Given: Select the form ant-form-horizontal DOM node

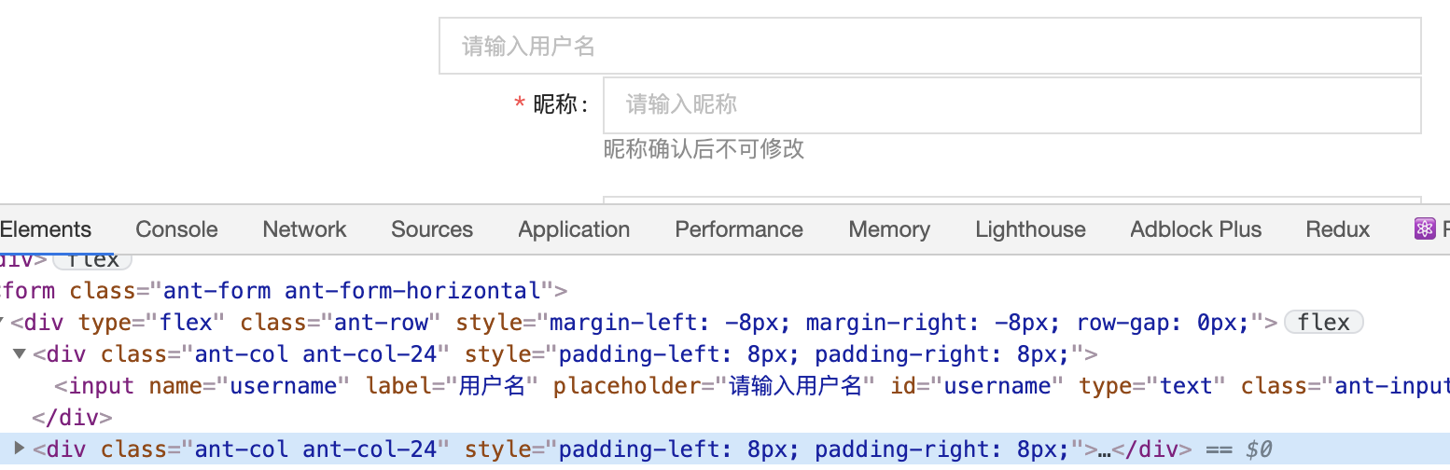Looking at the screenshot, I should tap(280, 291).
